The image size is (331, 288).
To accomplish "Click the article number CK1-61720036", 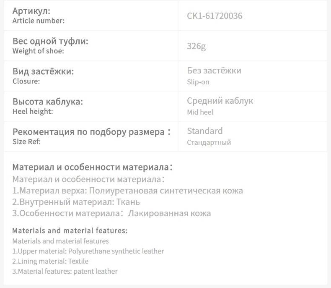I will [215, 16].
